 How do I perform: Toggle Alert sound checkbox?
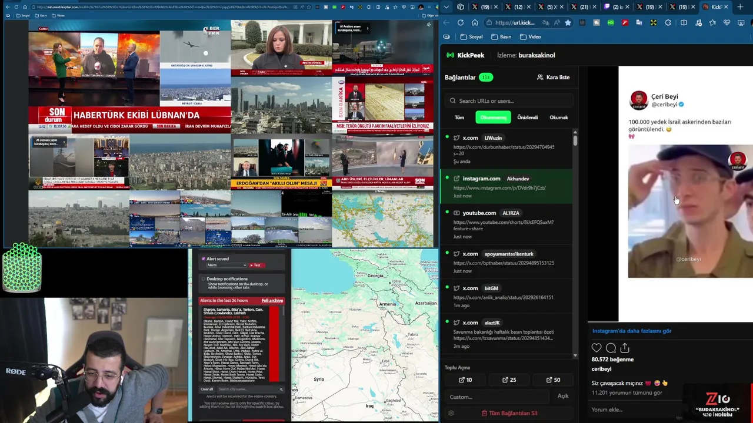coord(204,258)
